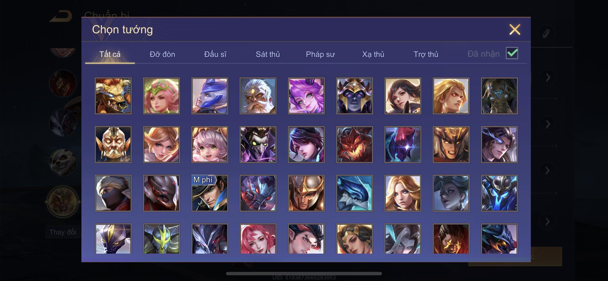This screenshot has width=608, height=281.
Task: Select the purple-haired girl hero portrait
Action: coord(306,96)
